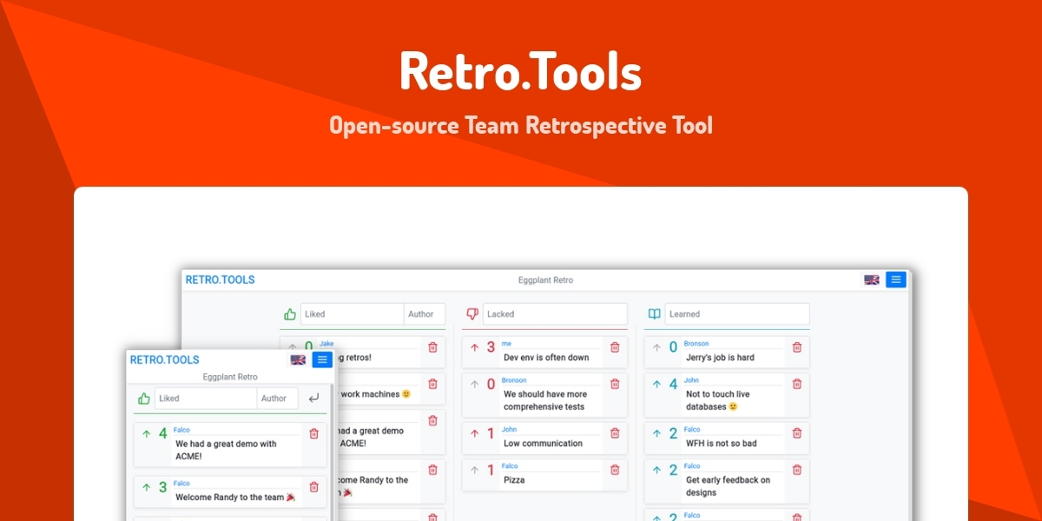Click the thumbs-down Lacked column icon
This screenshot has width=1042, height=521.
point(472,314)
